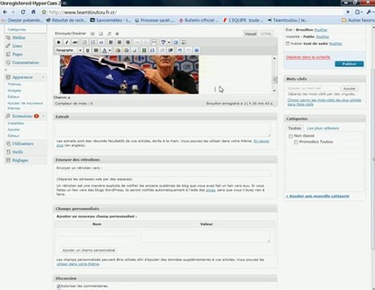375x290 pixels.
Task: Click the mots-clefs input field
Action: coord(312,89)
